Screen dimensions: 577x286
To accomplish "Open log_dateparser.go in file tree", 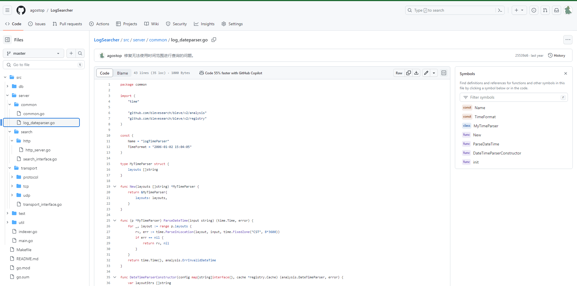I will [41, 123].
